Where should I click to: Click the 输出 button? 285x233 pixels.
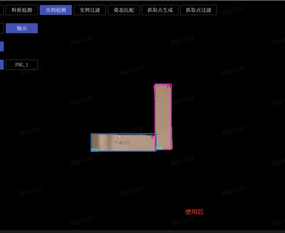pyautogui.click(x=22, y=28)
